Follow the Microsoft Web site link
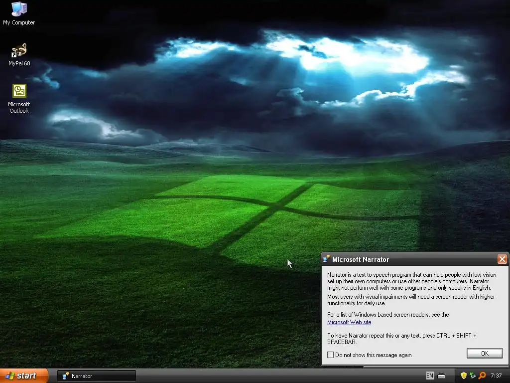Screen dimensions: 510x383 [349, 322]
